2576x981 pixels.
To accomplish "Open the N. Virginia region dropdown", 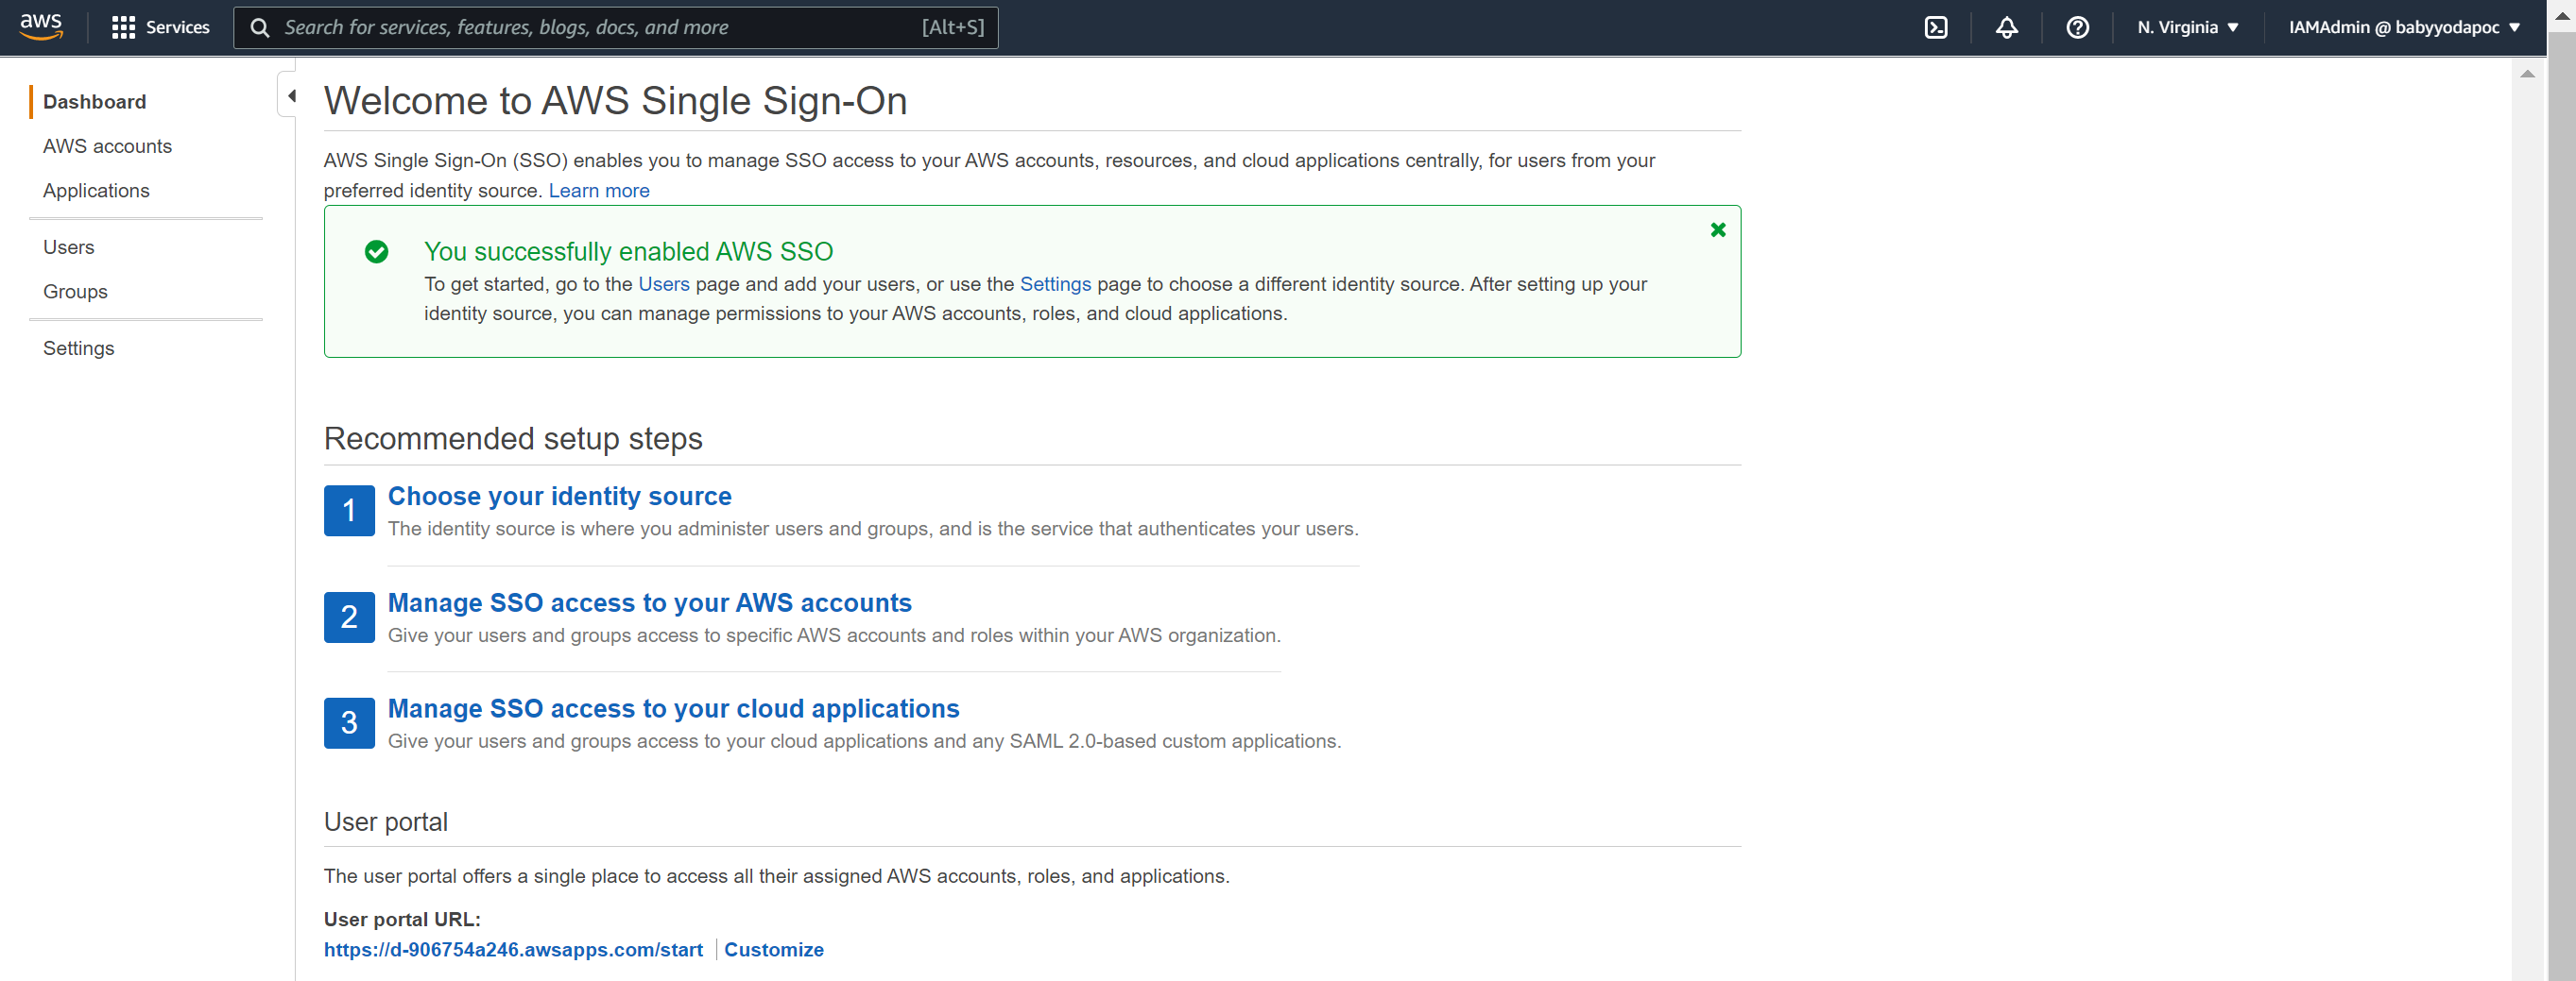I will [x=2187, y=27].
